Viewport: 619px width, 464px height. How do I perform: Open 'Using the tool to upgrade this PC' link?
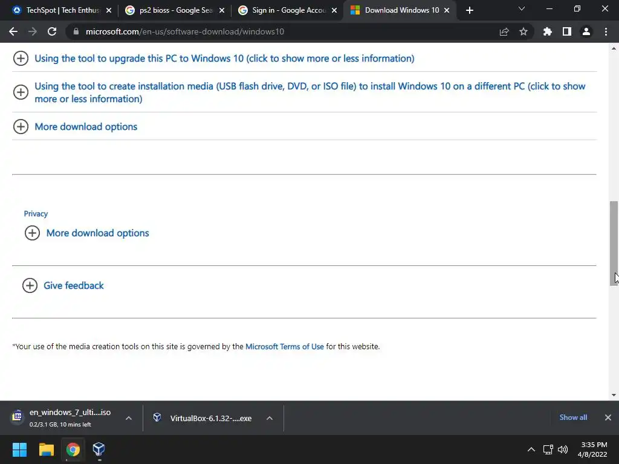click(x=224, y=59)
